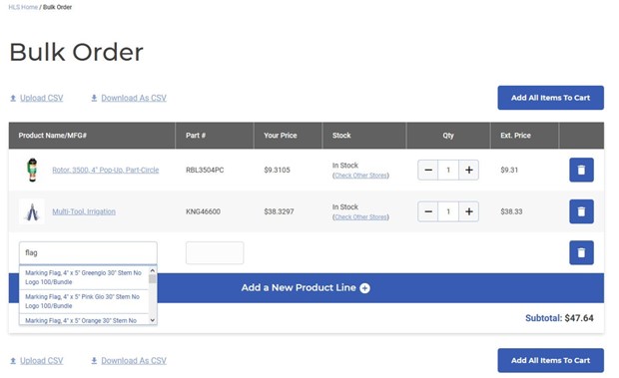Click the Subtotal: $47.64 text

[559, 318]
